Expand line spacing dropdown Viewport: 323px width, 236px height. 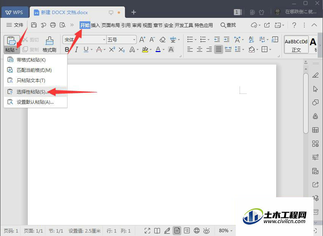coord(243,50)
